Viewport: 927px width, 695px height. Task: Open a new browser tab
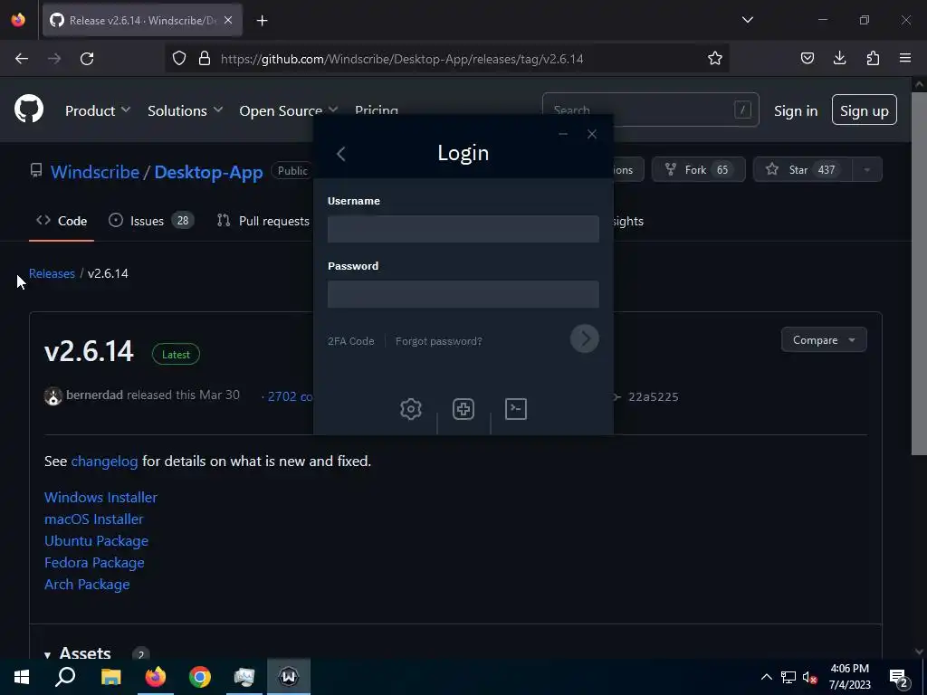262,21
